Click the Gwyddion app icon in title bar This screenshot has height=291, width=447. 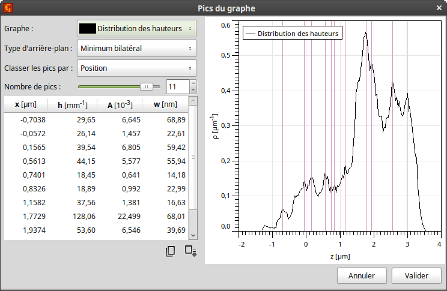pyautogui.click(x=8, y=8)
